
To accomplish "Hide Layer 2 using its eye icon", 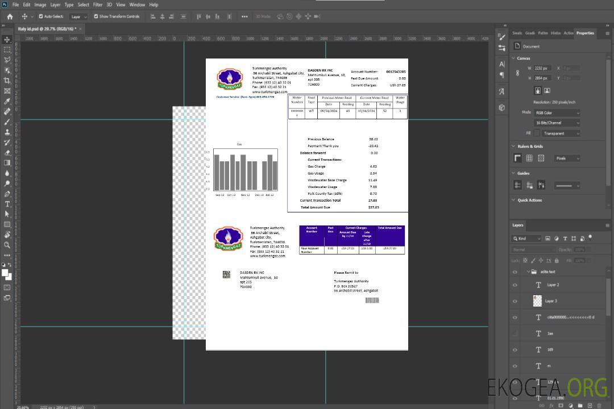I will click(515, 285).
